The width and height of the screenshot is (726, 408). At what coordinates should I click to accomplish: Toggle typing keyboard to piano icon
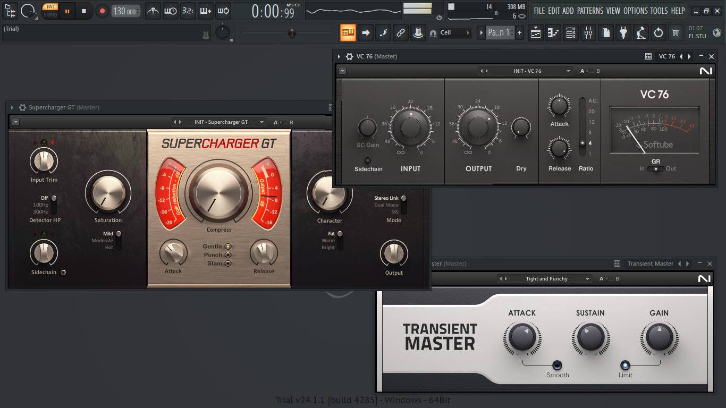point(348,32)
